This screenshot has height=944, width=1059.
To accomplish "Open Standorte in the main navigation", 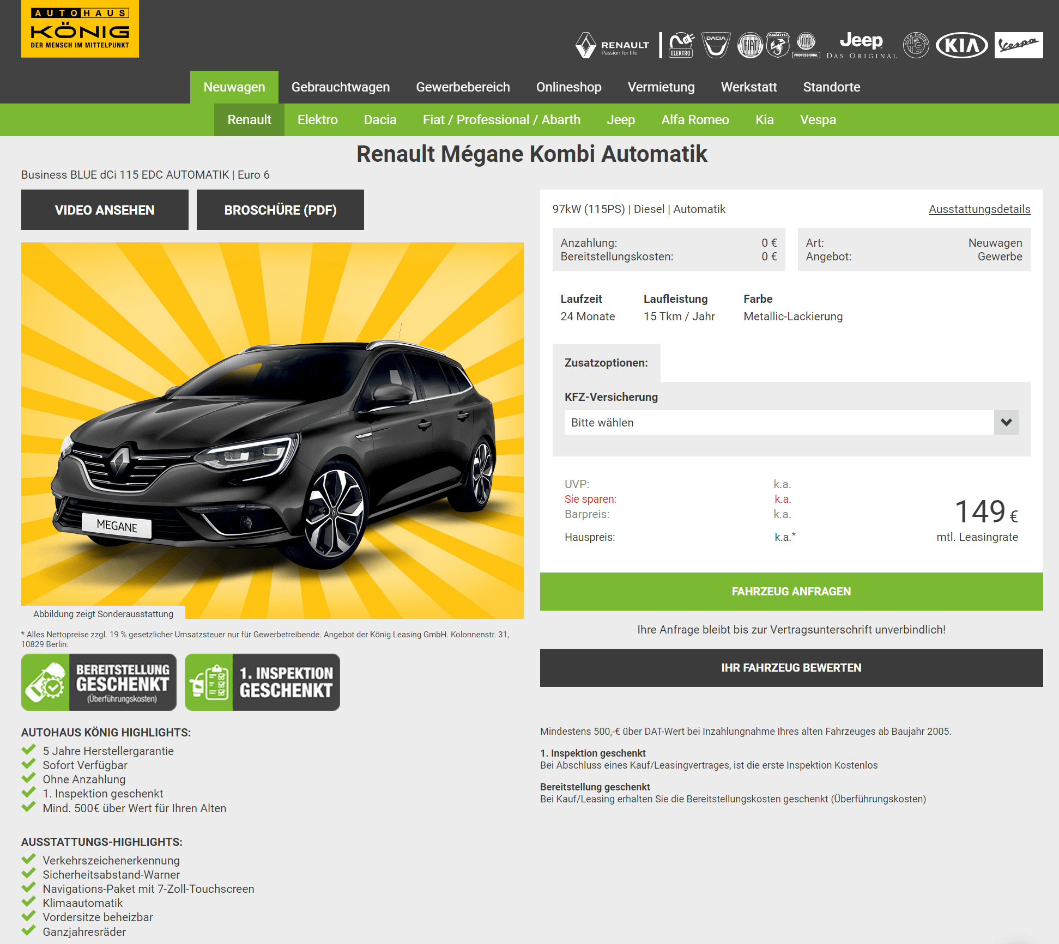I will click(x=832, y=87).
